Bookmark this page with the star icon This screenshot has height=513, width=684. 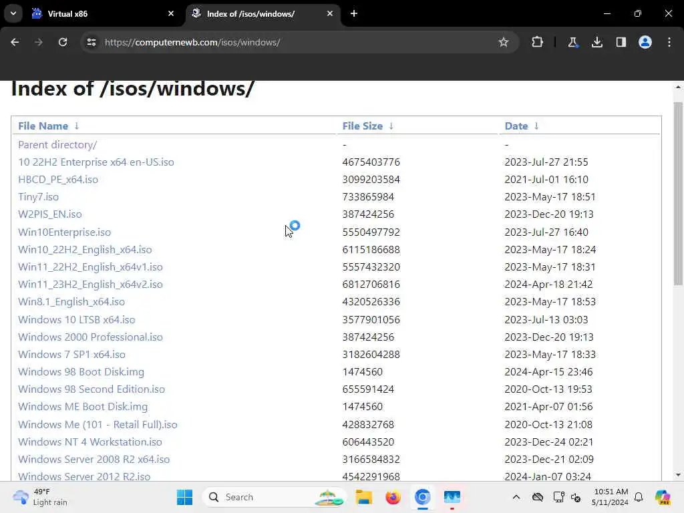(504, 42)
